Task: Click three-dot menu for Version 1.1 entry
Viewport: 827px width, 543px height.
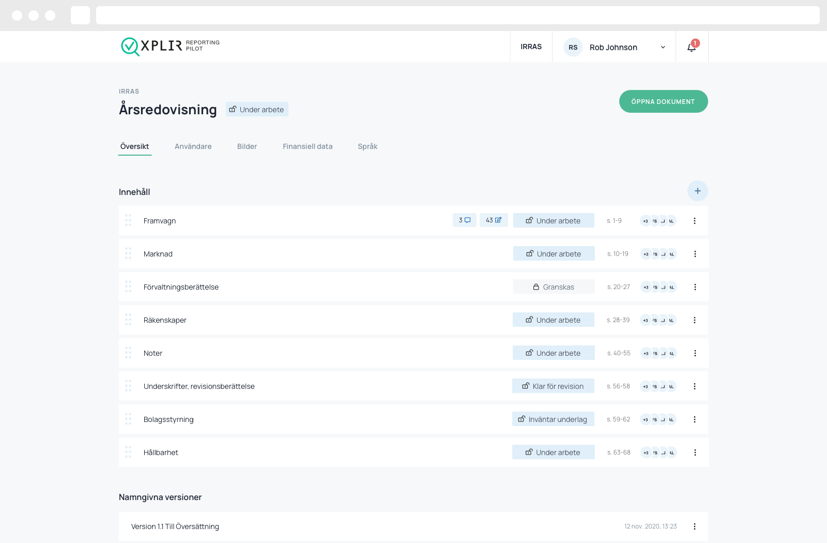Action: [x=694, y=526]
